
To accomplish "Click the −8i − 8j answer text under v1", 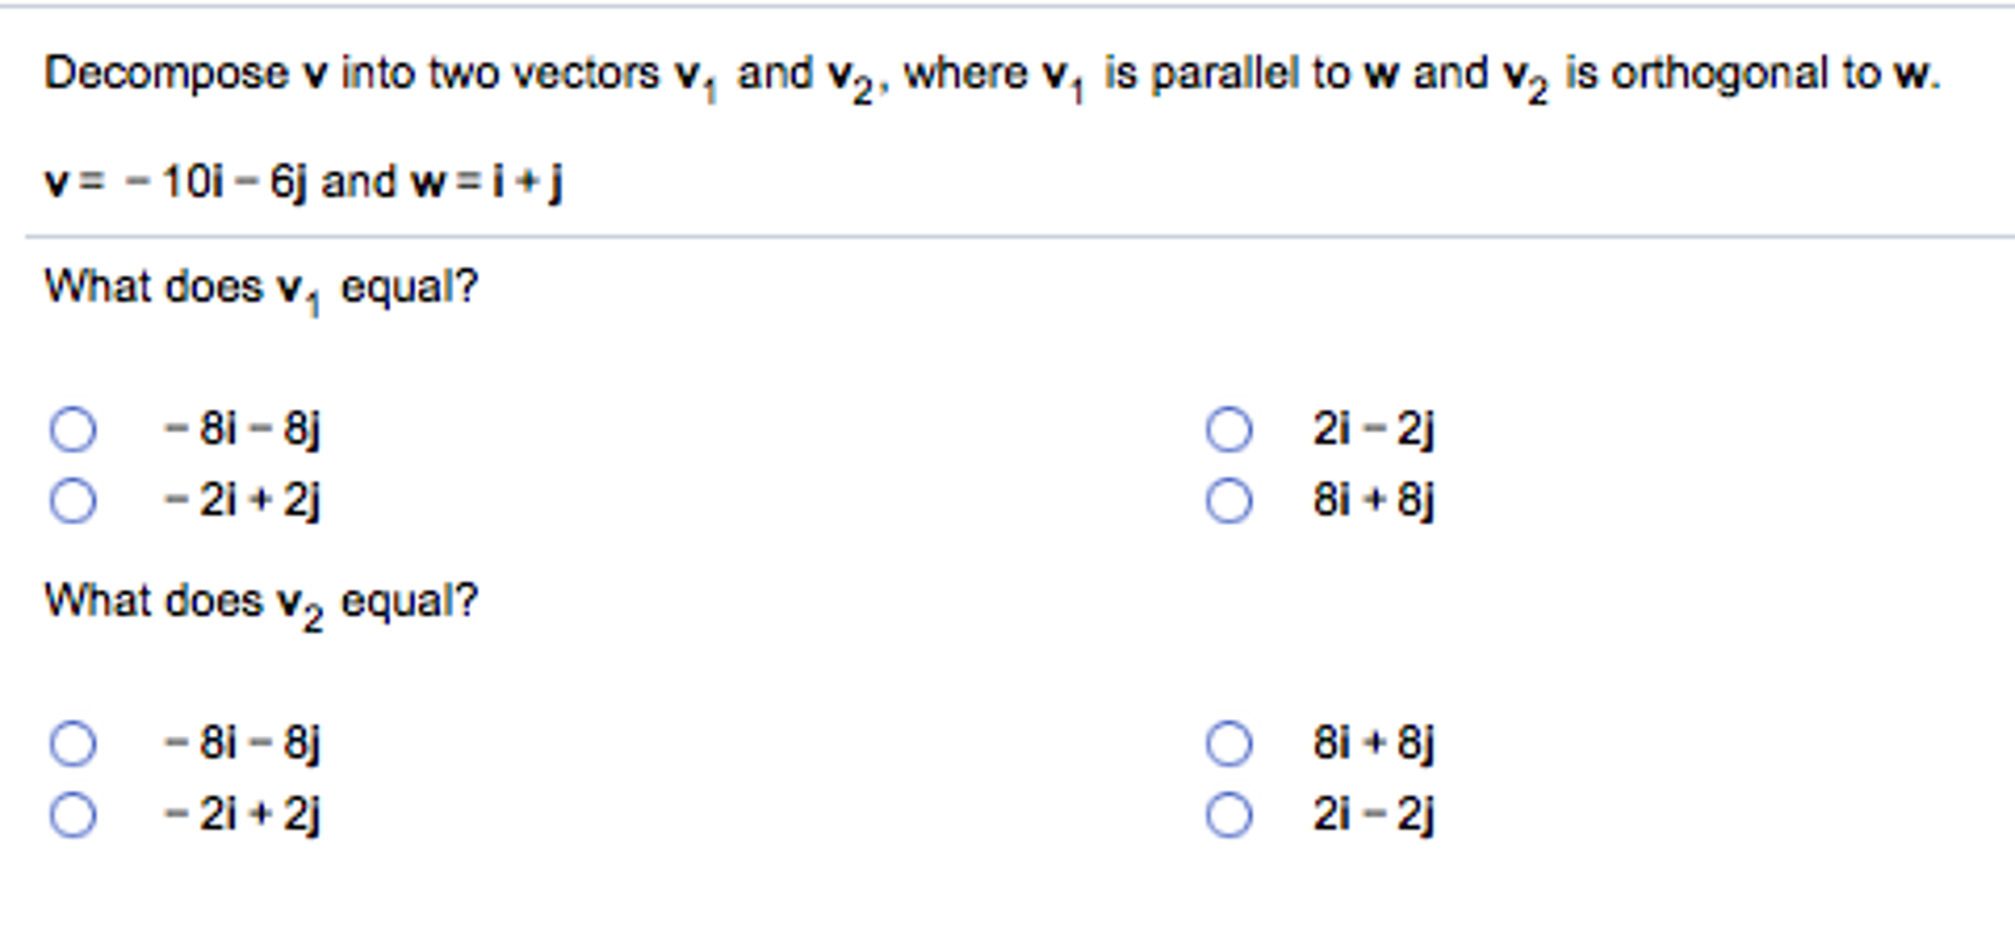I will [x=243, y=430].
